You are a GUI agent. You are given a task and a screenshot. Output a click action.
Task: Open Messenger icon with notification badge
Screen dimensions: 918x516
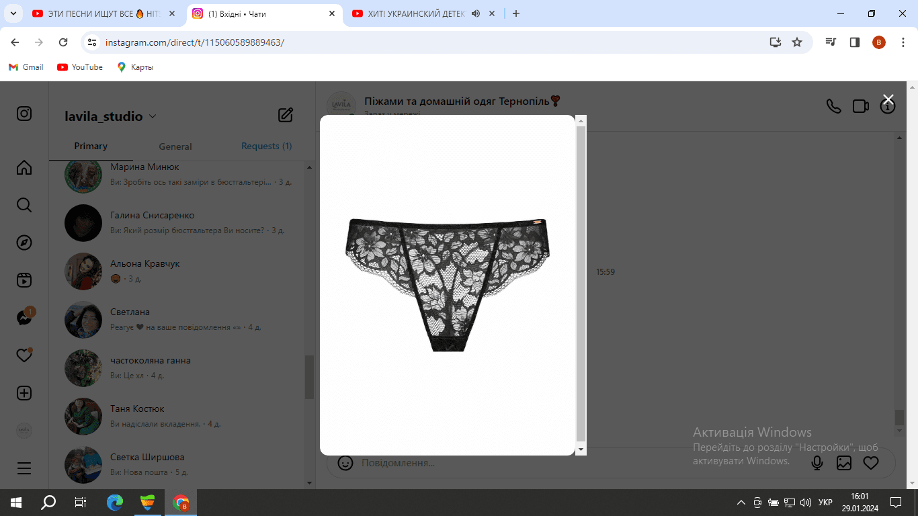25,317
